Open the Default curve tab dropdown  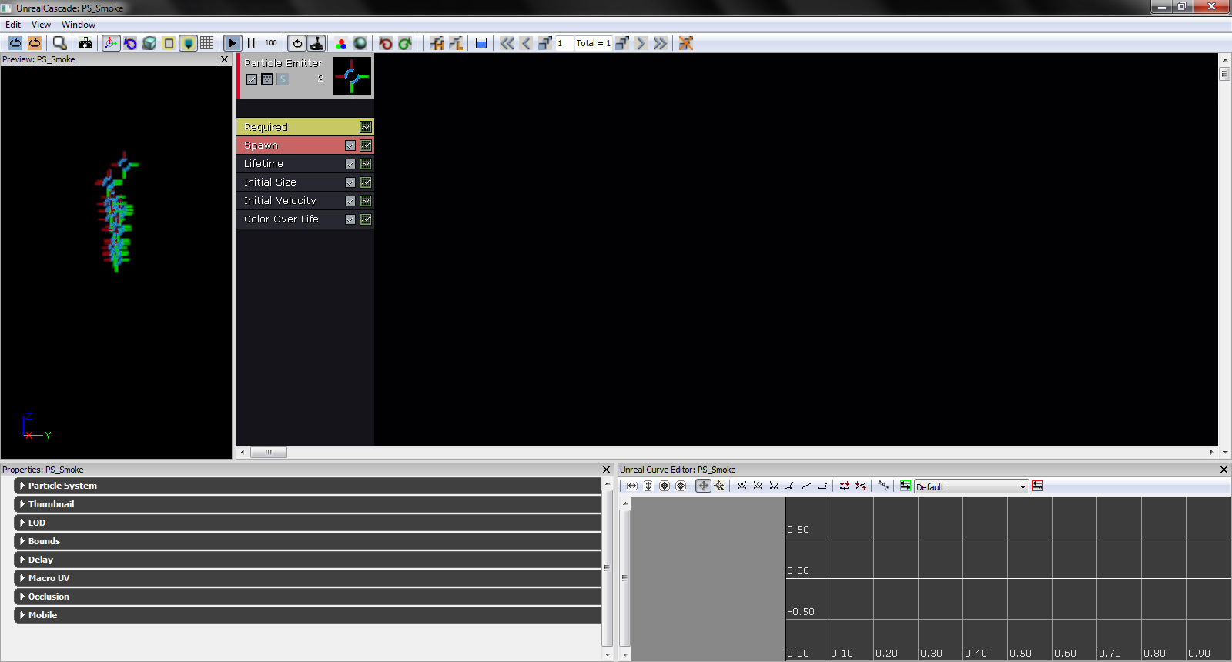coord(1023,486)
